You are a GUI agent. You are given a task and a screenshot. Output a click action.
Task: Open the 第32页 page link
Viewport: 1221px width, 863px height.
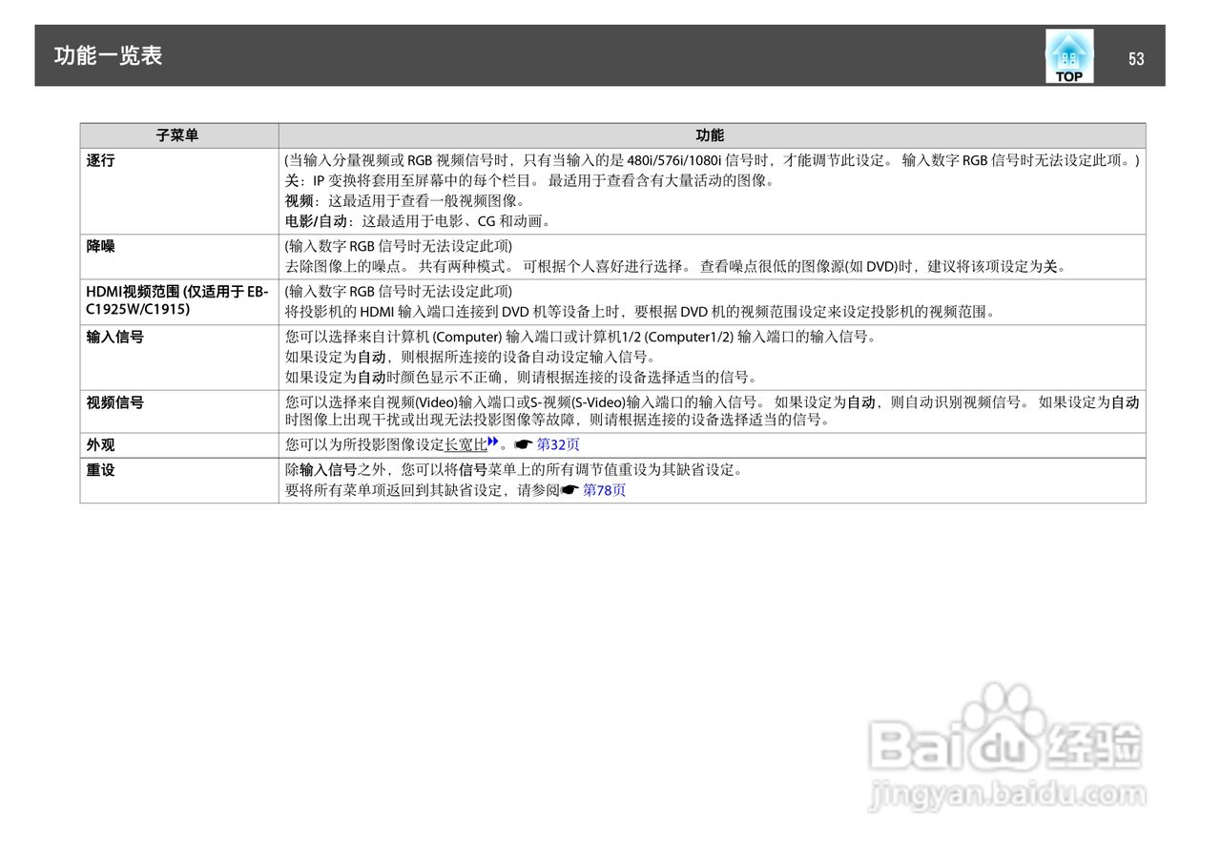(558, 444)
